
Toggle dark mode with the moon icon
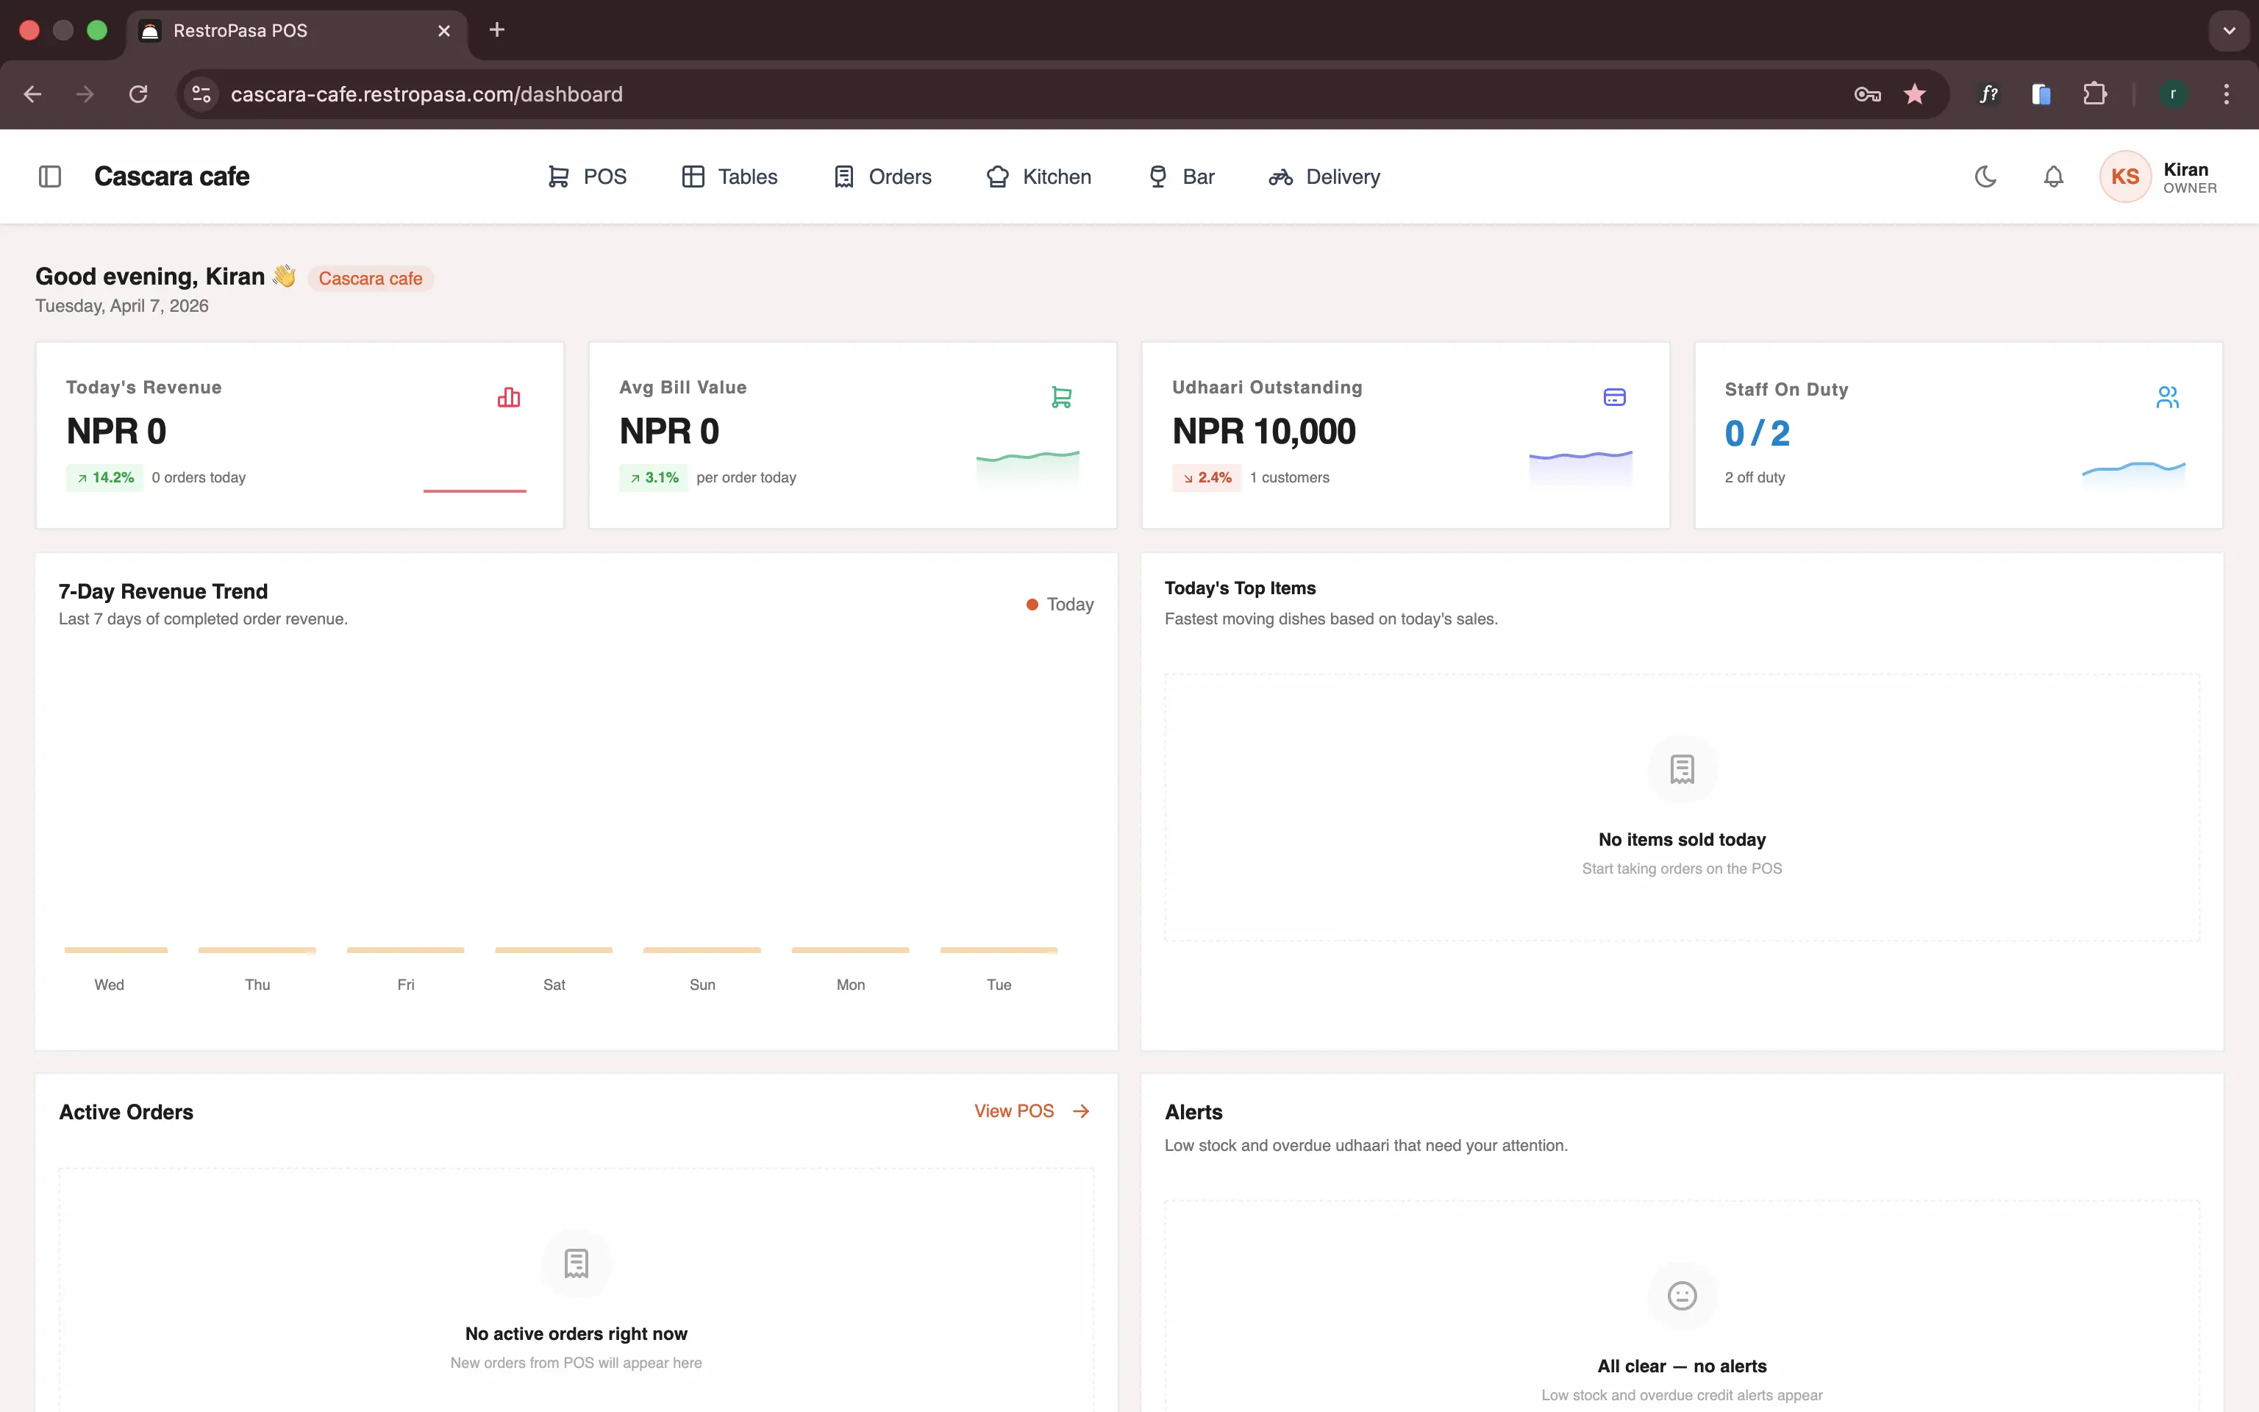[1985, 176]
